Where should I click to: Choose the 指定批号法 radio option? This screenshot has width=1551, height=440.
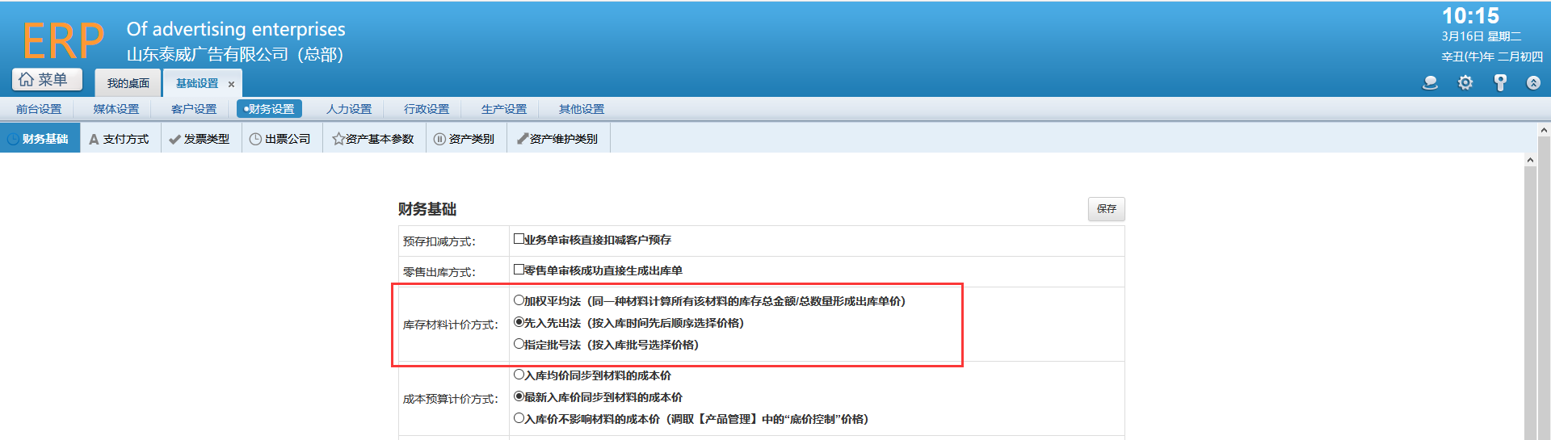(x=519, y=344)
